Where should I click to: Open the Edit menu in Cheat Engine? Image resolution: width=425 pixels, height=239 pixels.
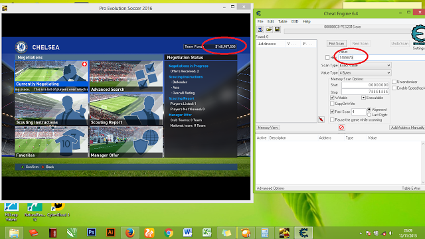(270, 21)
